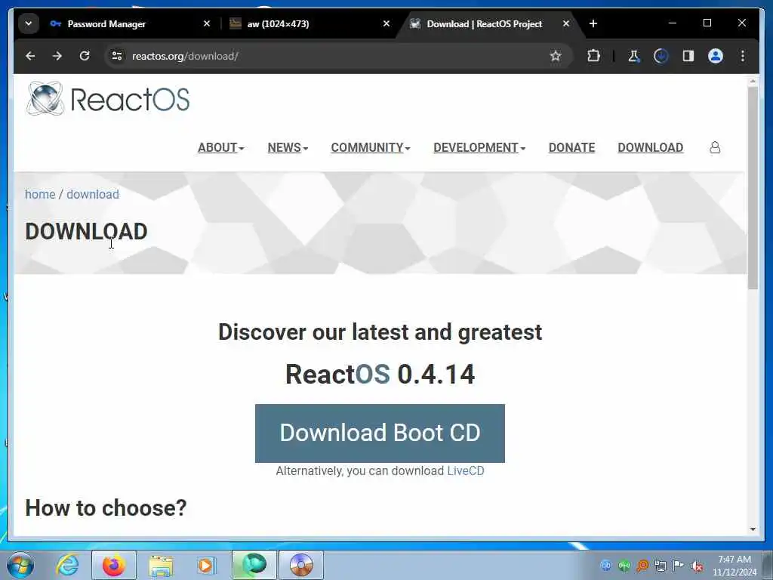Open the disc application on taskbar

click(301, 565)
